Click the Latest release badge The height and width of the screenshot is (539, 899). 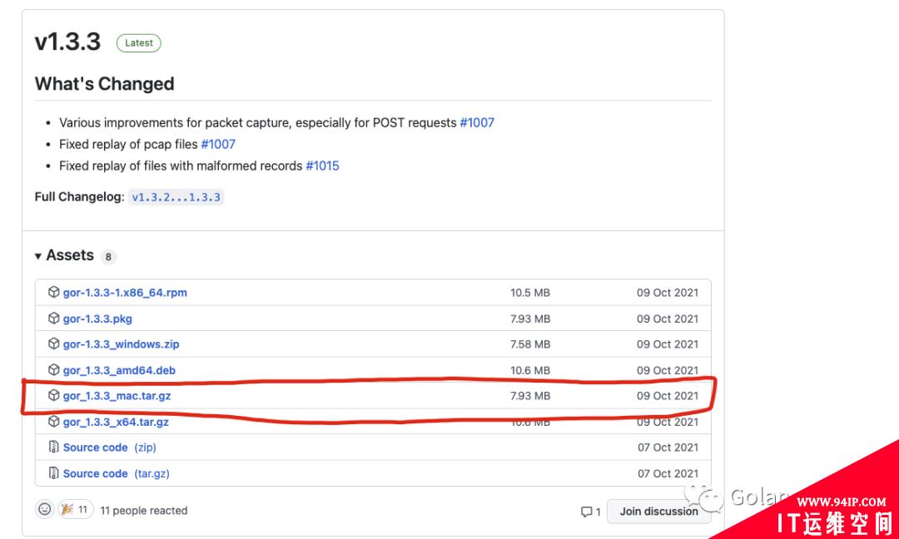tap(139, 43)
